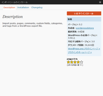103x96 pixels.
Task: Close the import tool install dialog
Action: 100,2
